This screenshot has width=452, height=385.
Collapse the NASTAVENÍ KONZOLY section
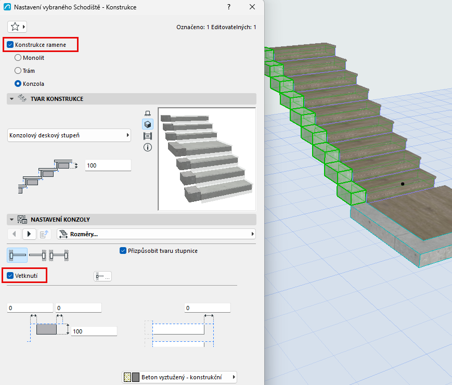coord(12,220)
